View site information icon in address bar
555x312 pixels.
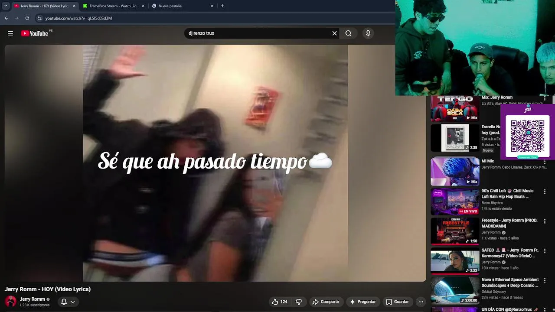pyautogui.click(x=39, y=18)
